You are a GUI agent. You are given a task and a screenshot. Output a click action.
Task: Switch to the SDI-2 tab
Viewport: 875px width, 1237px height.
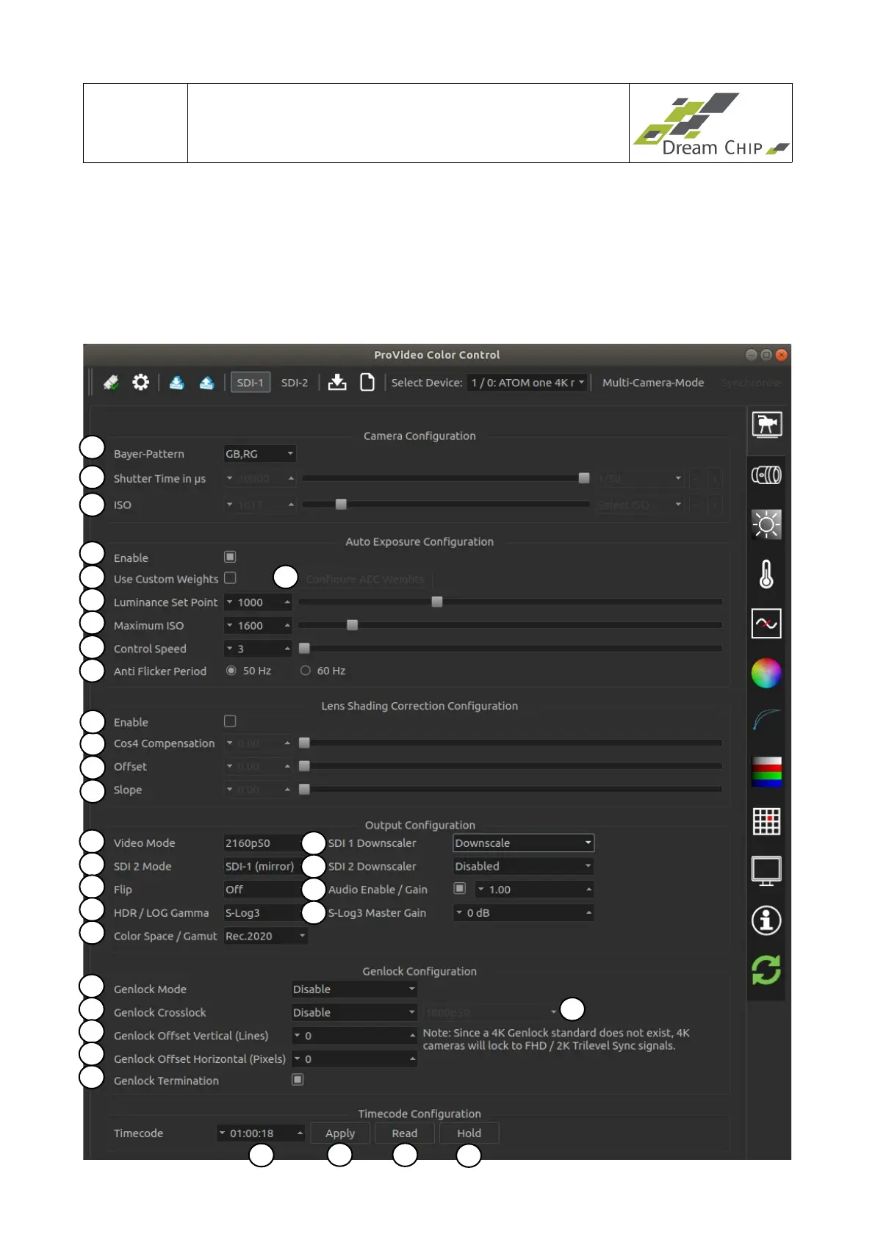click(295, 383)
